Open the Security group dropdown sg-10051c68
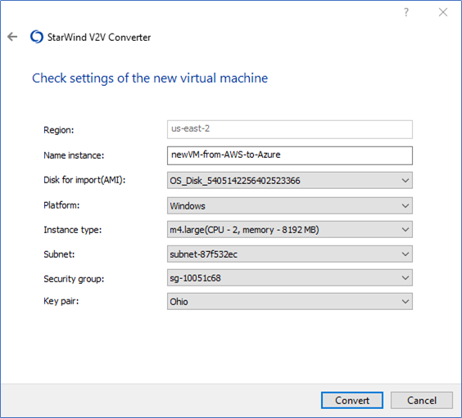 pos(290,277)
